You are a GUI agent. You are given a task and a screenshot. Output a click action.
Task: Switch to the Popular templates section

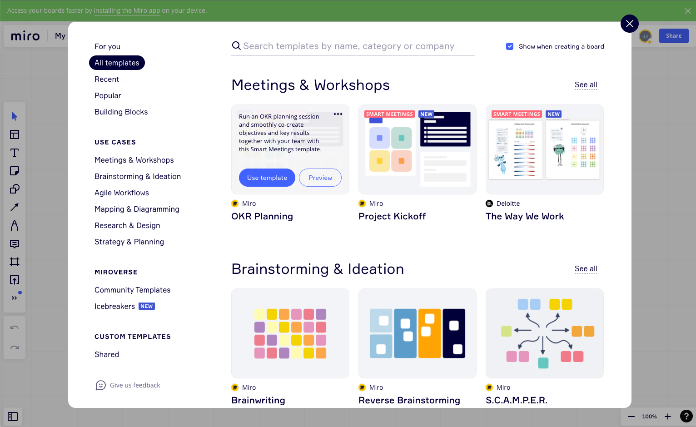point(108,95)
